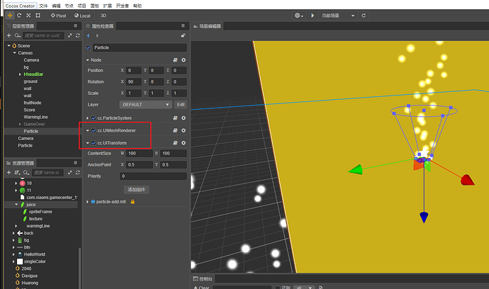Open the inspector panel menu icon
The height and width of the screenshot is (289, 489).
pyautogui.click(x=183, y=26)
